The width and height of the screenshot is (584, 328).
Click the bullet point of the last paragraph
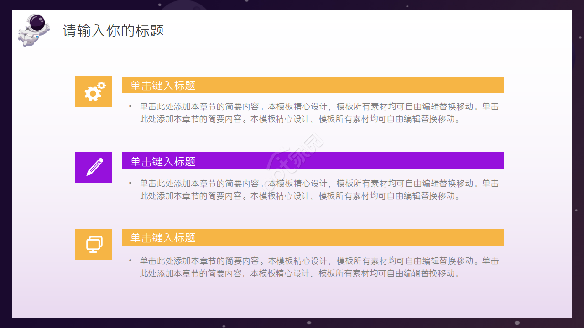pyautogui.click(x=130, y=261)
